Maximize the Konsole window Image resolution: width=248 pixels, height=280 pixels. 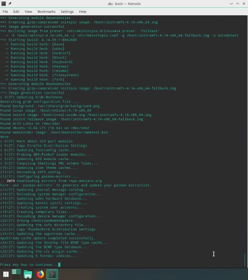click(238, 4)
